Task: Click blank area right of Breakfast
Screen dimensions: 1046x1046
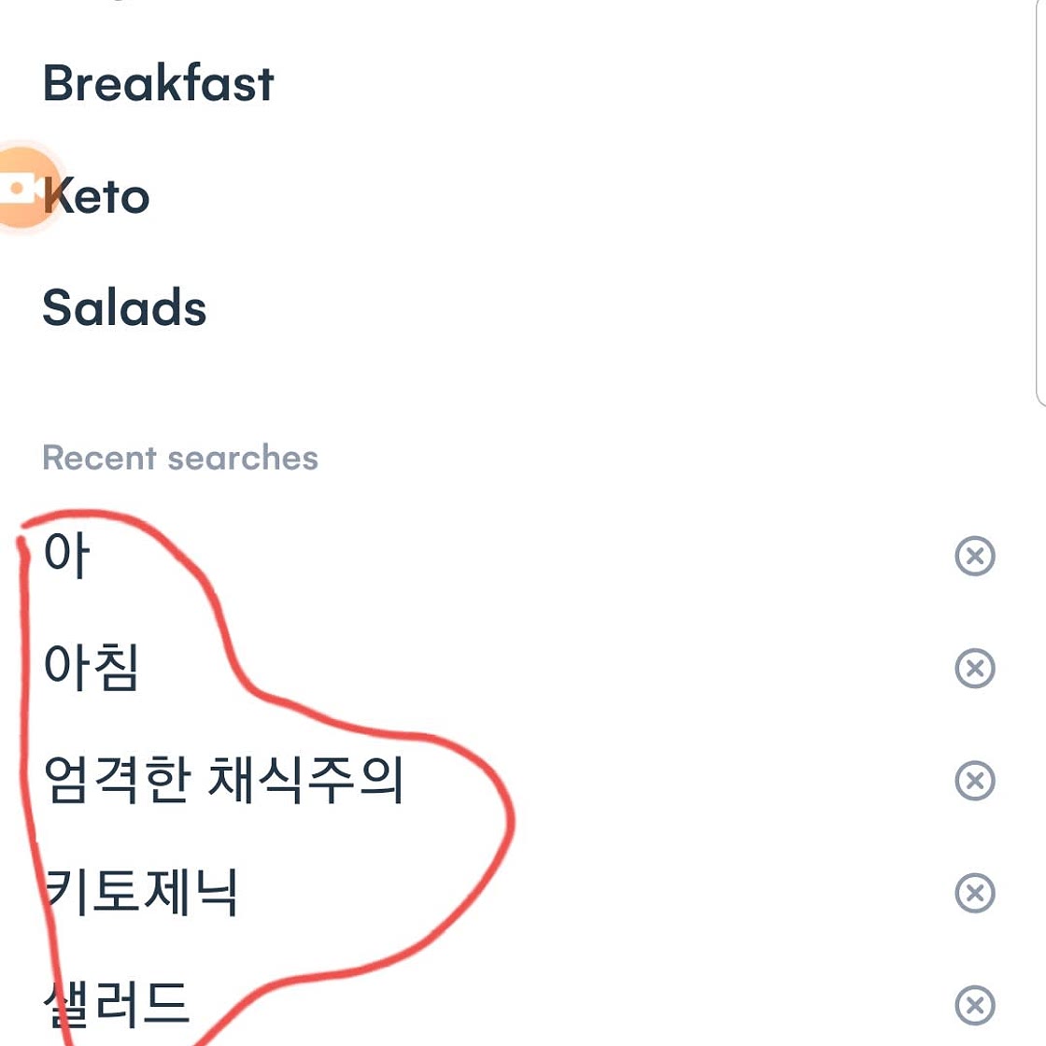Action: click(x=607, y=84)
